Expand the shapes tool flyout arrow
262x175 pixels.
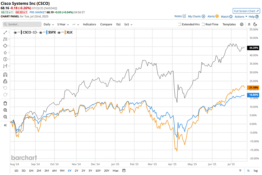9,46
